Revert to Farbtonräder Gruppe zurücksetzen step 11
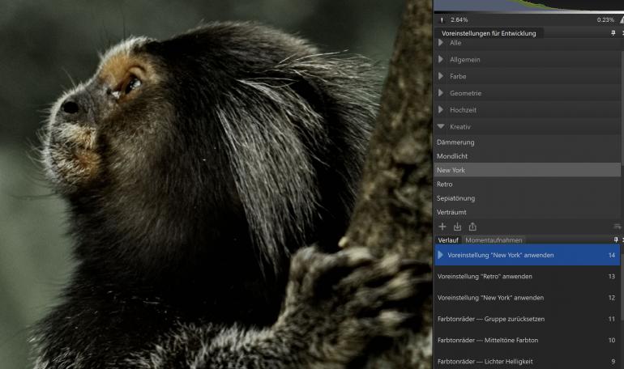The image size is (624, 369). [528, 319]
